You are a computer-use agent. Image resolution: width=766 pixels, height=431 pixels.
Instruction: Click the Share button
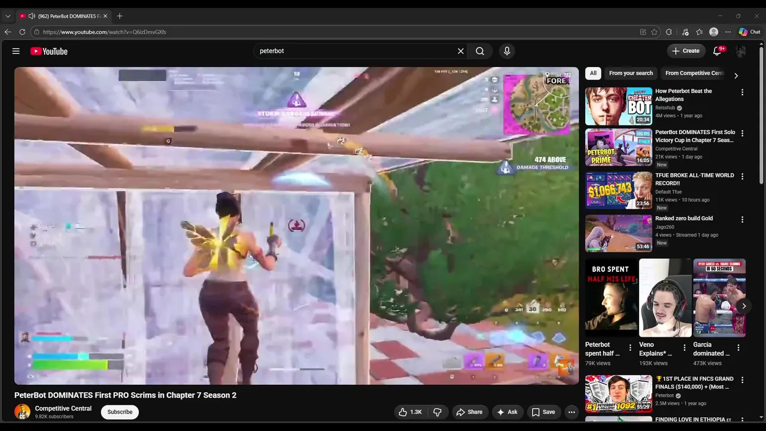click(469, 412)
